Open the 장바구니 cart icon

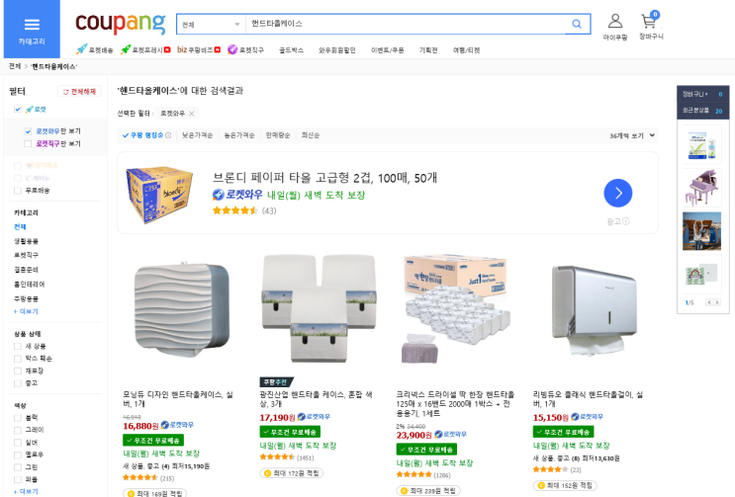(650, 25)
